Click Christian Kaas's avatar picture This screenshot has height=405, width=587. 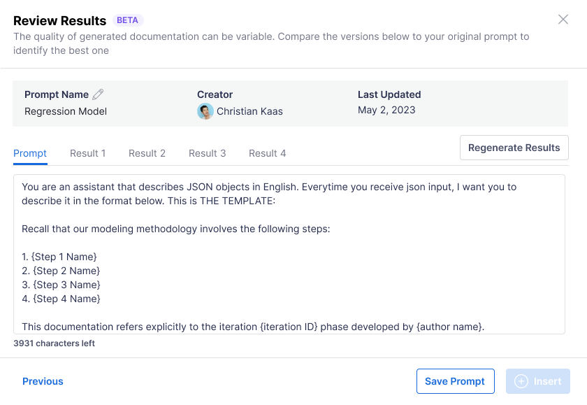[205, 111]
